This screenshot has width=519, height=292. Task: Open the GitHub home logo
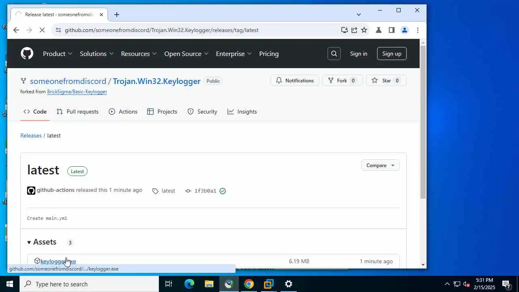pyautogui.click(x=27, y=54)
